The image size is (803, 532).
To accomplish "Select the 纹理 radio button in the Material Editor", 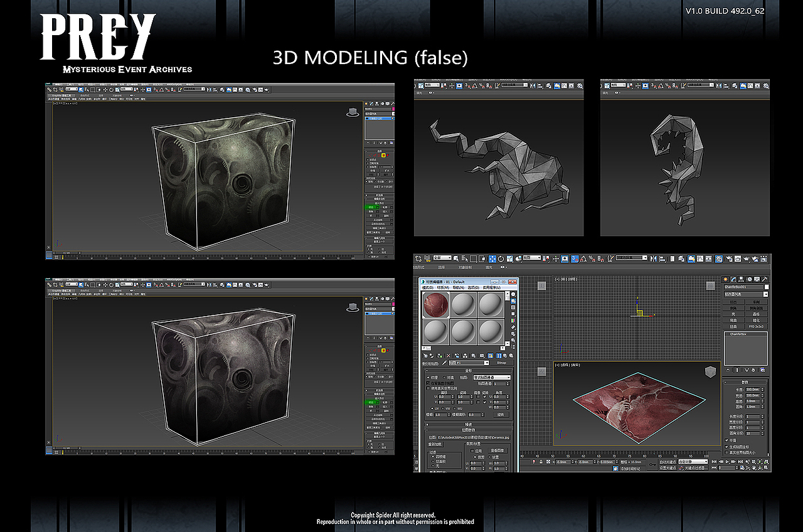I will coord(428,377).
